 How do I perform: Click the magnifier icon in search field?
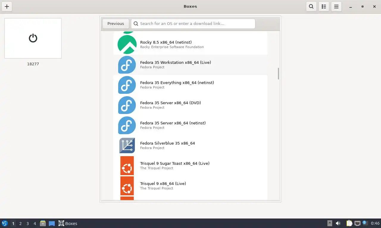click(136, 24)
